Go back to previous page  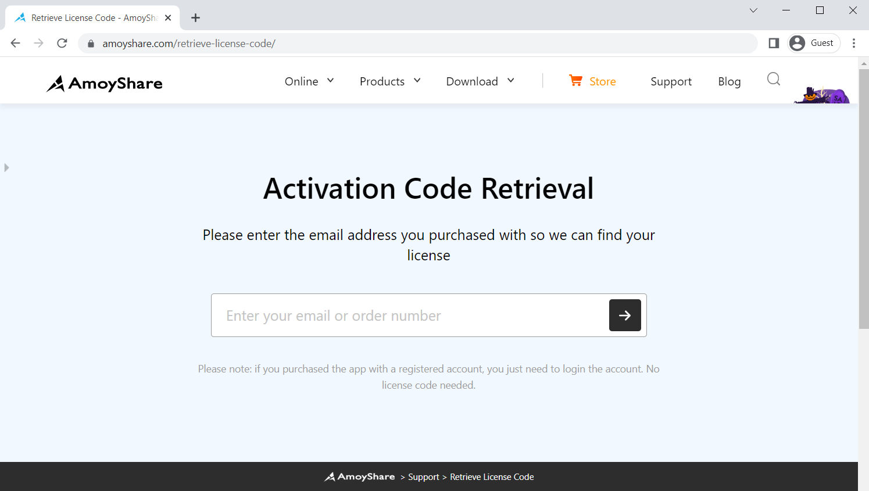coord(16,43)
